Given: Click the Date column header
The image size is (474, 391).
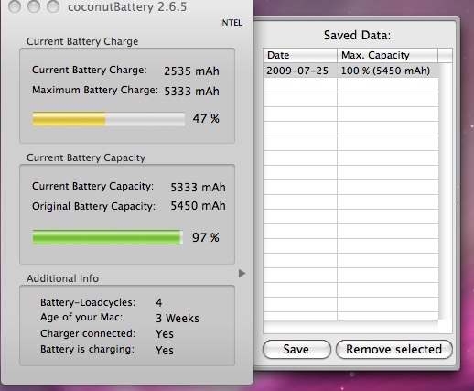Looking at the screenshot, I should (300, 55).
